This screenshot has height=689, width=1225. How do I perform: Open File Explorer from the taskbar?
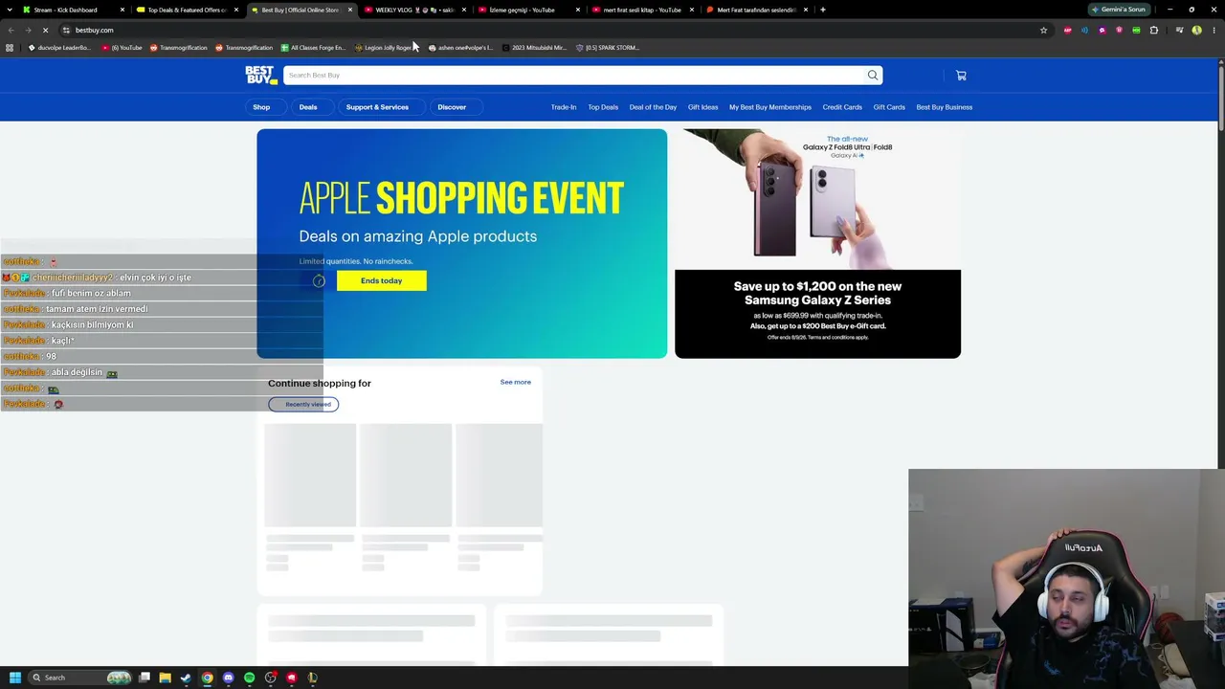pos(166,678)
